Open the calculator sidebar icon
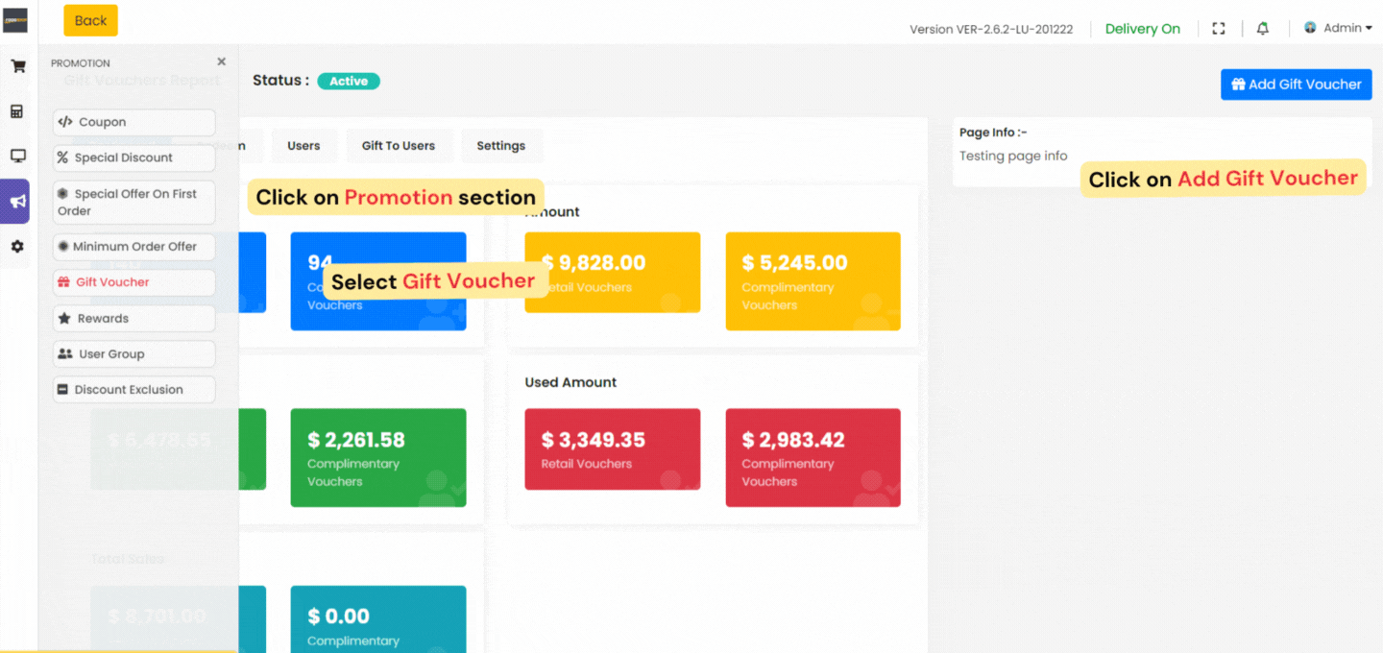 click(17, 111)
